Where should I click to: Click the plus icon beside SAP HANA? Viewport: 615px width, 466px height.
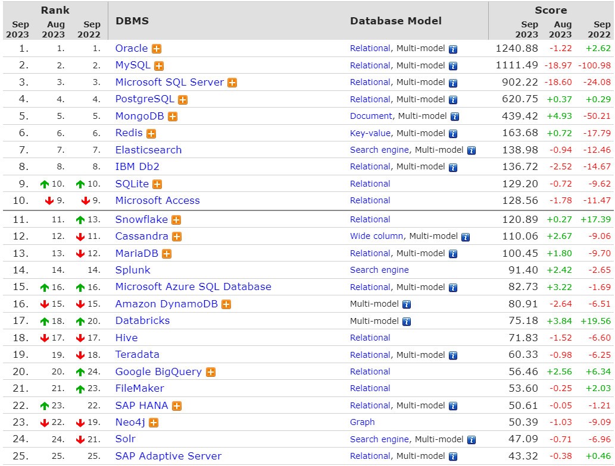[x=177, y=406]
